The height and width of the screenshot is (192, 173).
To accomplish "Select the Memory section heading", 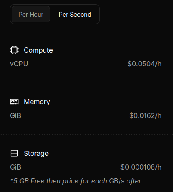I will point(37,102).
